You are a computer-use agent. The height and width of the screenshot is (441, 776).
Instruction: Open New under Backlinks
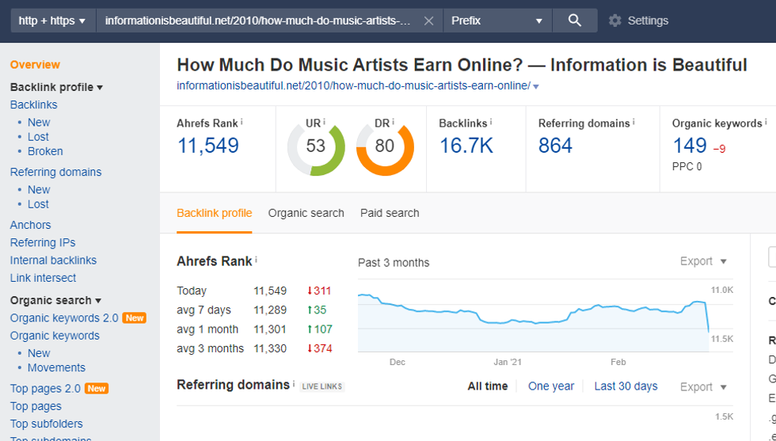pos(39,122)
